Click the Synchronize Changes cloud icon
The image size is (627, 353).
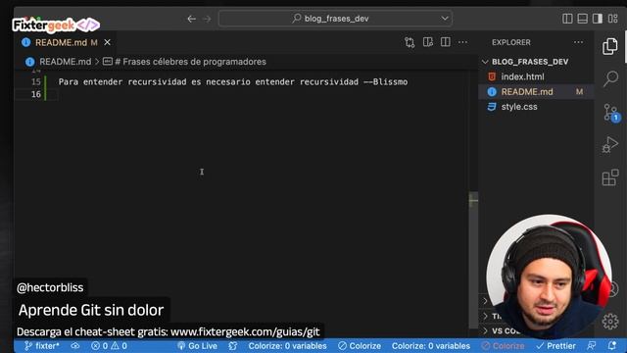75,346
